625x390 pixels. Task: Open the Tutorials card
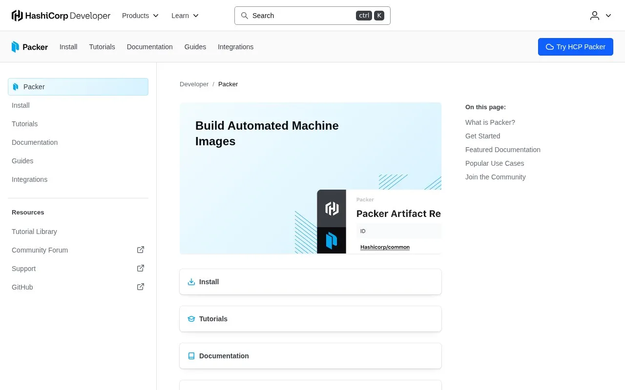click(x=311, y=319)
